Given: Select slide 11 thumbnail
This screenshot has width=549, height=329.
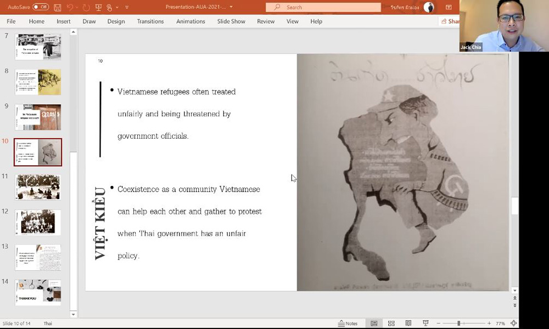Looking at the screenshot, I should (x=38, y=187).
